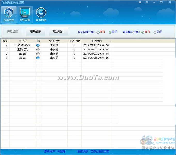Open the title bar dropdown menu arrow

tap(147, 2)
